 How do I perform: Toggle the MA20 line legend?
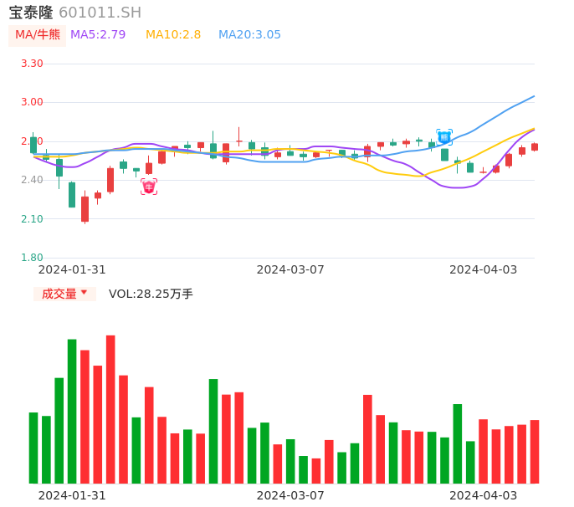(249, 35)
